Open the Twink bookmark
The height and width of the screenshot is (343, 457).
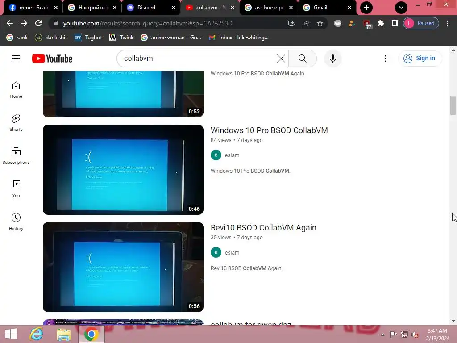pos(121,38)
